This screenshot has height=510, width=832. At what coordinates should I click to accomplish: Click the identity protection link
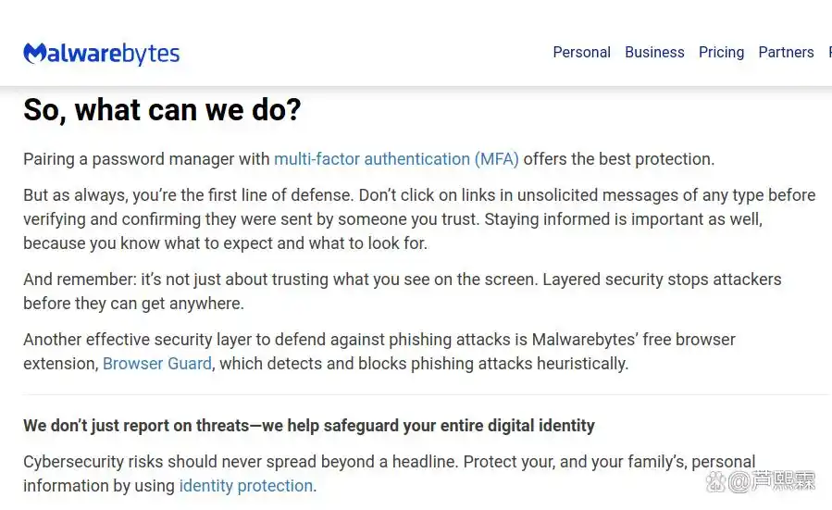pos(246,486)
